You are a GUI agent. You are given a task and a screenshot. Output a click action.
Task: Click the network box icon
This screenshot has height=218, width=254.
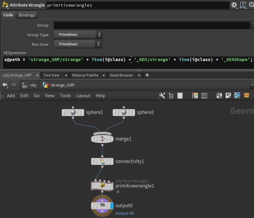pos(219,96)
